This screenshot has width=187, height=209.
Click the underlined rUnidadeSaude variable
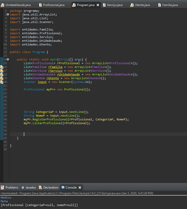(68, 74)
